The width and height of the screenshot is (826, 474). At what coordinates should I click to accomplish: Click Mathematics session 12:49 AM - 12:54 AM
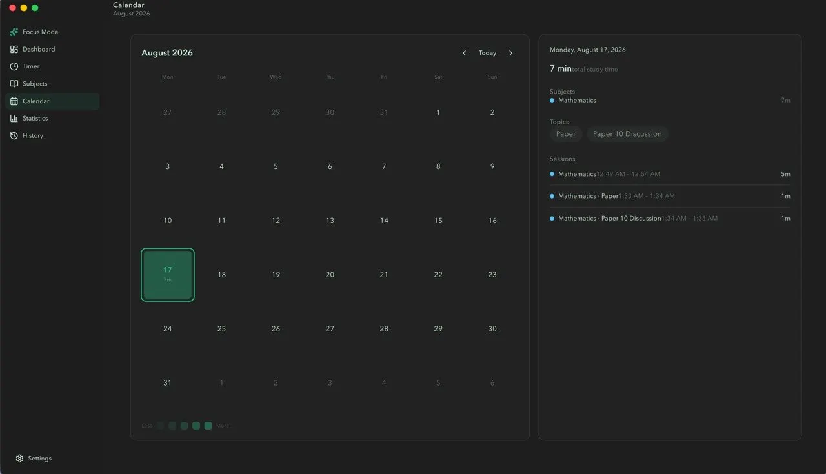tap(670, 174)
